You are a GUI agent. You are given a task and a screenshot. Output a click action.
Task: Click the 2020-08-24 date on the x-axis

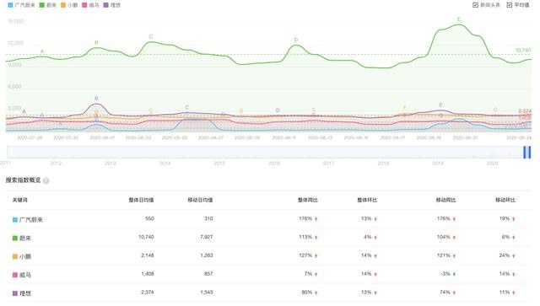(518, 137)
